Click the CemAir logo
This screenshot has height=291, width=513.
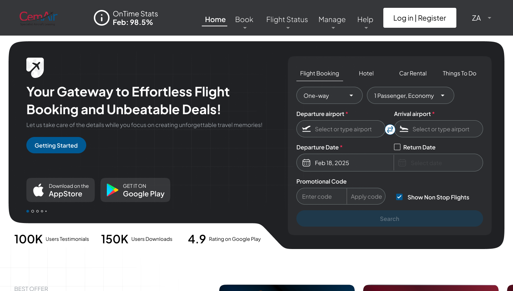click(x=38, y=18)
